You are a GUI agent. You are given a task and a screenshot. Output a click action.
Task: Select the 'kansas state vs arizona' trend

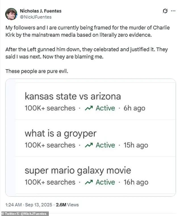[x=73, y=96]
